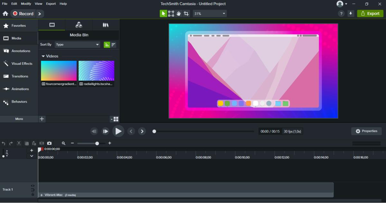The width and height of the screenshot is (386, 203).
Task: Open the Library panel with the books icon
Action: pyautogui.click(x=106, y=25)
